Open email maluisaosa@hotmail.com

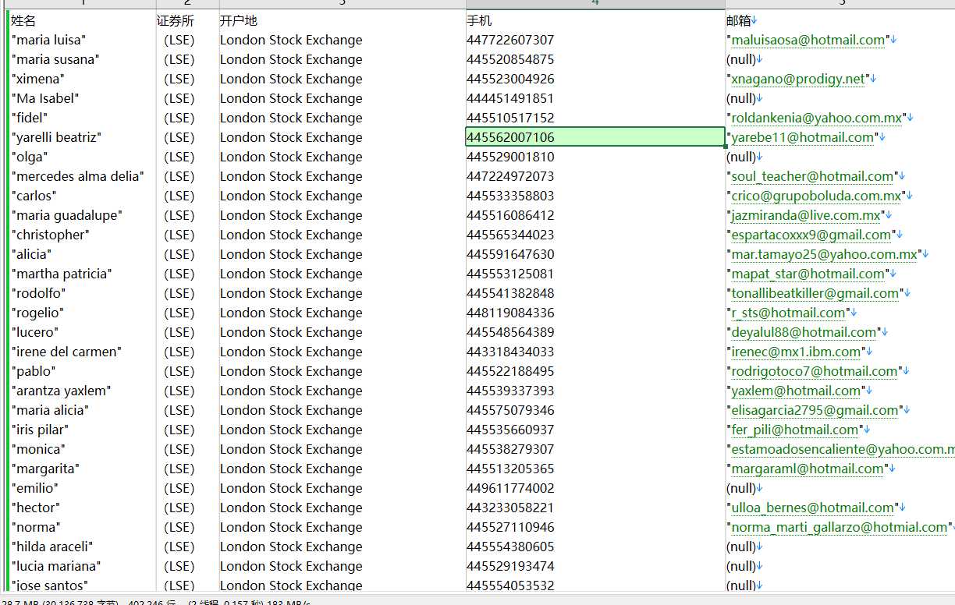[808, 40]
